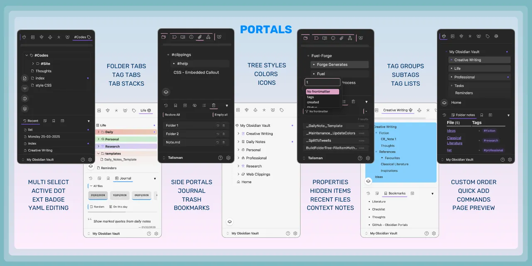The image size is (532, 266).
Task: Open help icon in the #Codes panel footer
Action: [x=83, y=160]
